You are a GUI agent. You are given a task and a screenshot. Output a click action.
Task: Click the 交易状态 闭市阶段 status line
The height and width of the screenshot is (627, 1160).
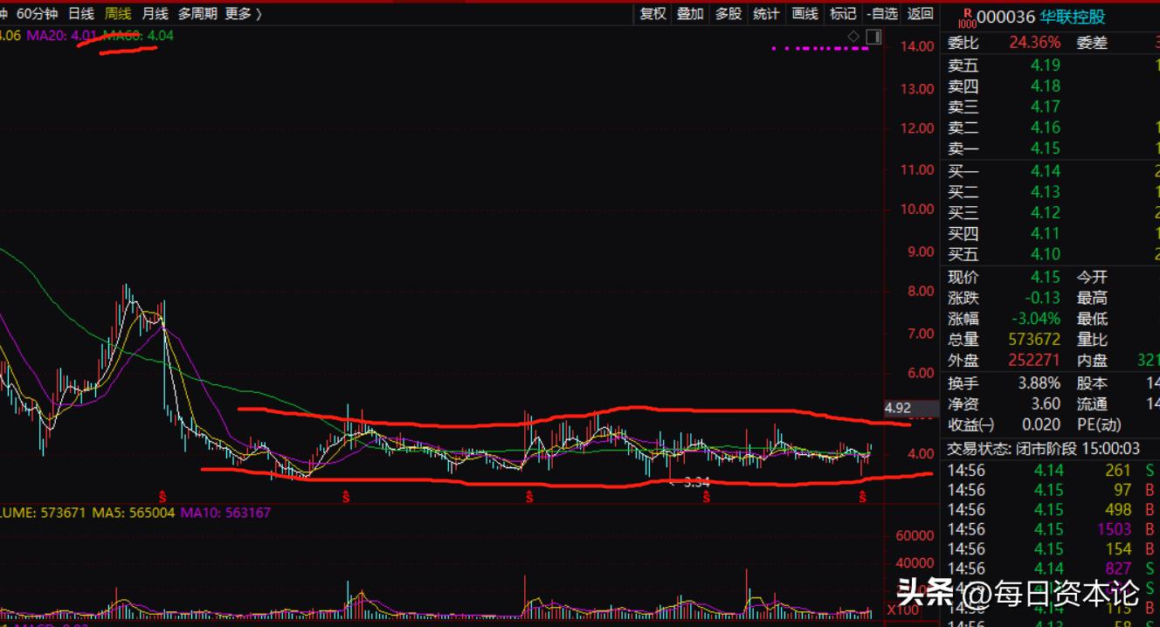[x=1044, y=449]
